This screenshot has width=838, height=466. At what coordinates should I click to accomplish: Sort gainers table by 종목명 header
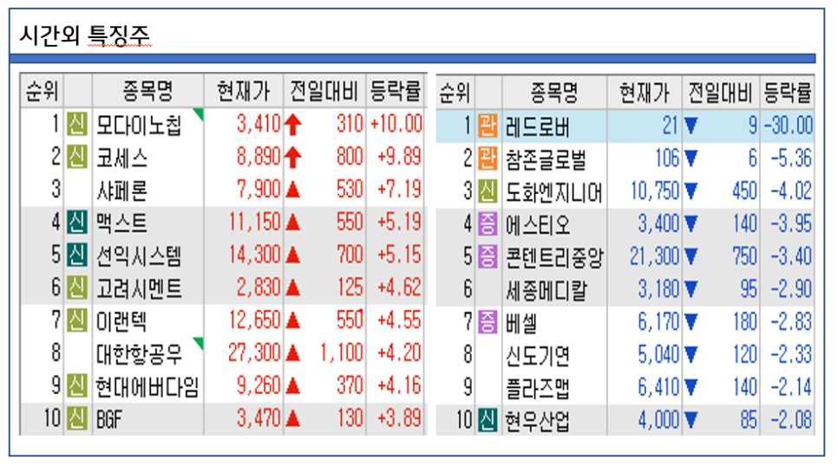[148, 91]
